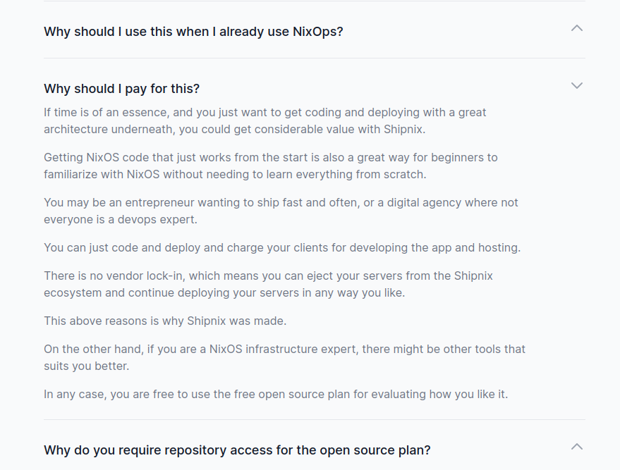Click the phrase "There is no vendor lock-in"
The width and height of the screenshot is (620, 470).
tap(115, 276)
